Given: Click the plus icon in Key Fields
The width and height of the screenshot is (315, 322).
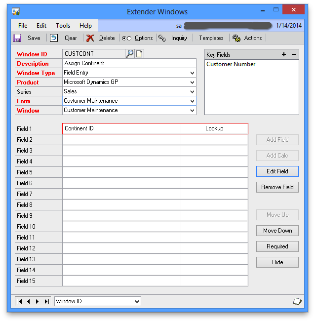Looking at the screenshot, I should pyautogui.click(x=284, y=54).
